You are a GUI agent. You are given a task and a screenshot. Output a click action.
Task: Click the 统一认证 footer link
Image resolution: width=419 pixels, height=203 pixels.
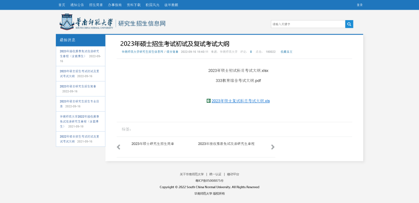215,174
